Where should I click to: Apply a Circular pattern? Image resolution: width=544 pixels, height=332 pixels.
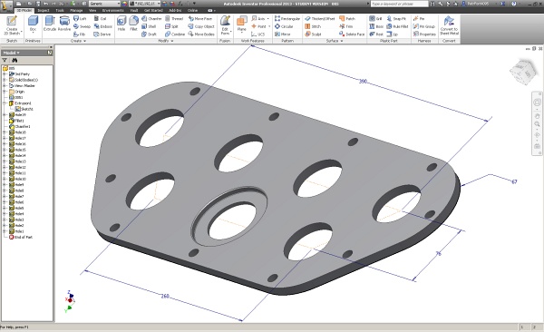[284, 26]
